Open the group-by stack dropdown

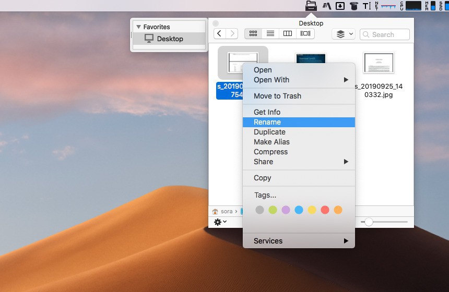click(344, 34)
